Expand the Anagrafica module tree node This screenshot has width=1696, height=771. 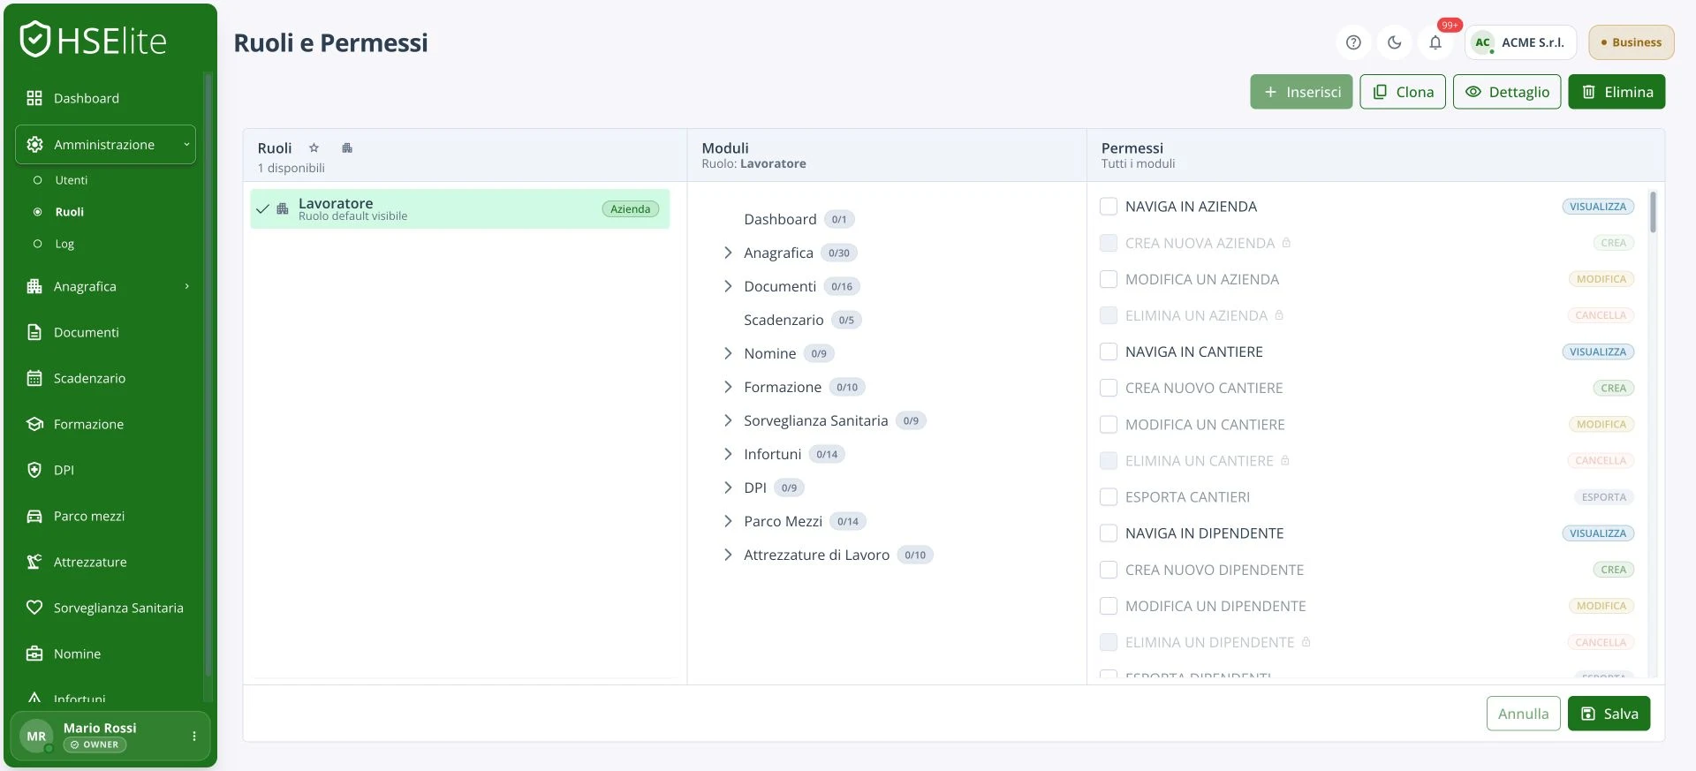tap(728, 253)
